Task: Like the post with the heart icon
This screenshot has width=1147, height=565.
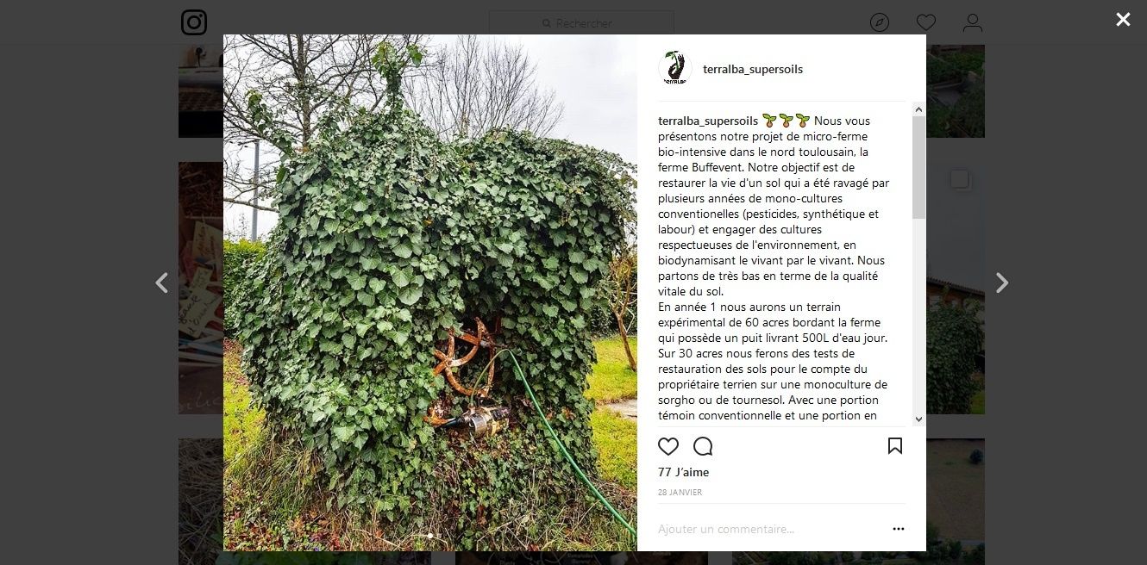Action: click(x=668, y=446)
